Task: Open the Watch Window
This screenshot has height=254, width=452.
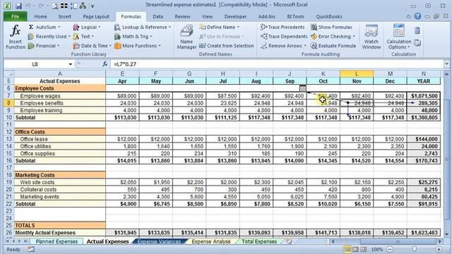Action: point(371,37)
